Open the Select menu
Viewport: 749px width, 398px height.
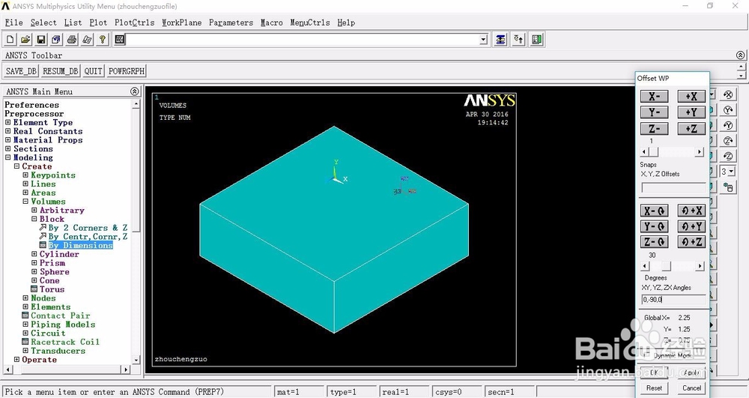tap(43, 22)
